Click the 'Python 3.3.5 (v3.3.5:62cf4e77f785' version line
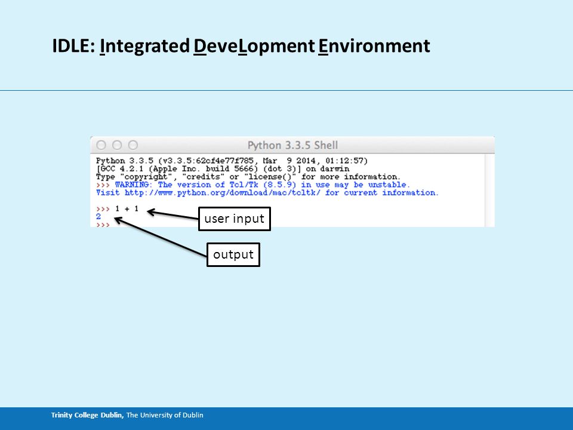 coord(232,161)
